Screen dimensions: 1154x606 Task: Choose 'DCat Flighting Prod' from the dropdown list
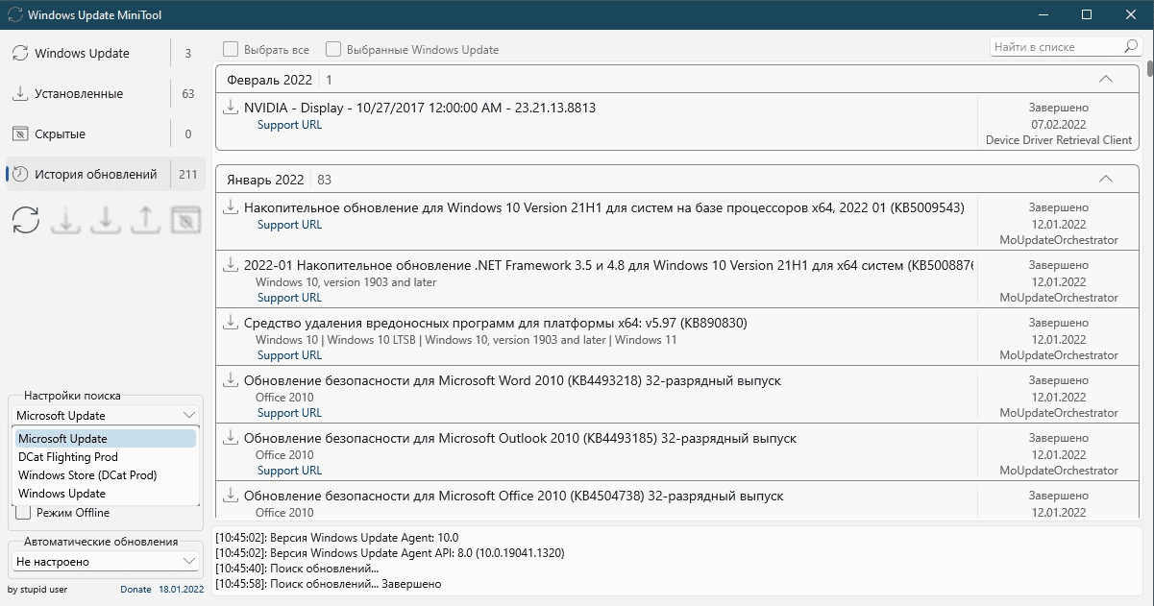pyautogui.click(x=106, y=457)
